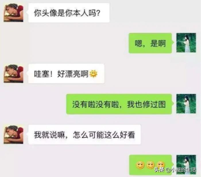201x177 pixels.
Task: Tap avatar beside '哇塞！好漂亮啊'
Action: tap(13, 74)
